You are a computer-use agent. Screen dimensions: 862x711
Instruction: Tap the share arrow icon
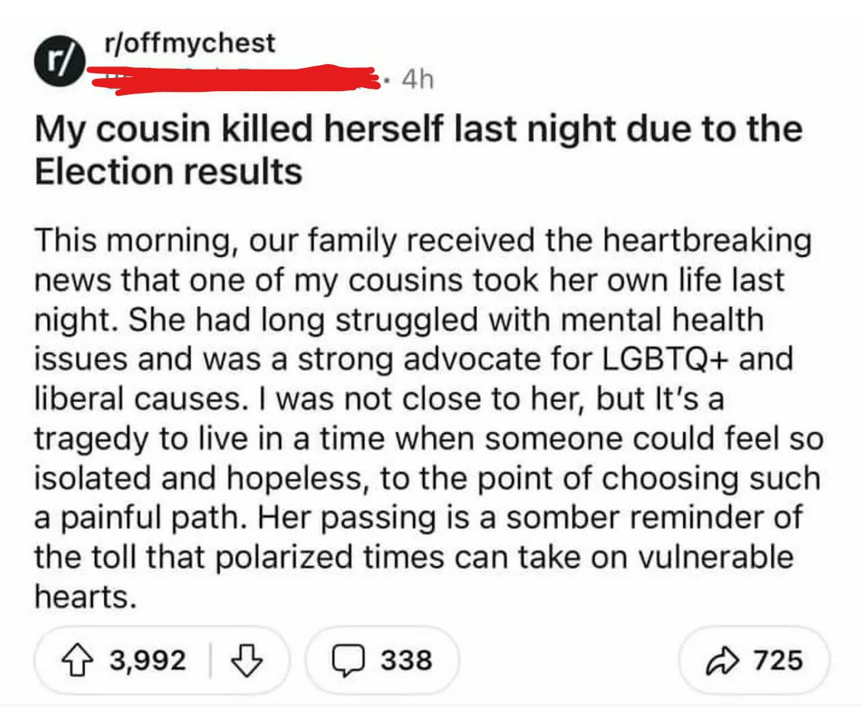(x=722, y=660)
